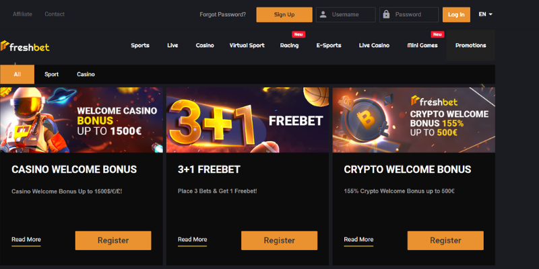Open the Forgot Password link
This screenshot has height=269, width=539.
[x=223, y=14]
